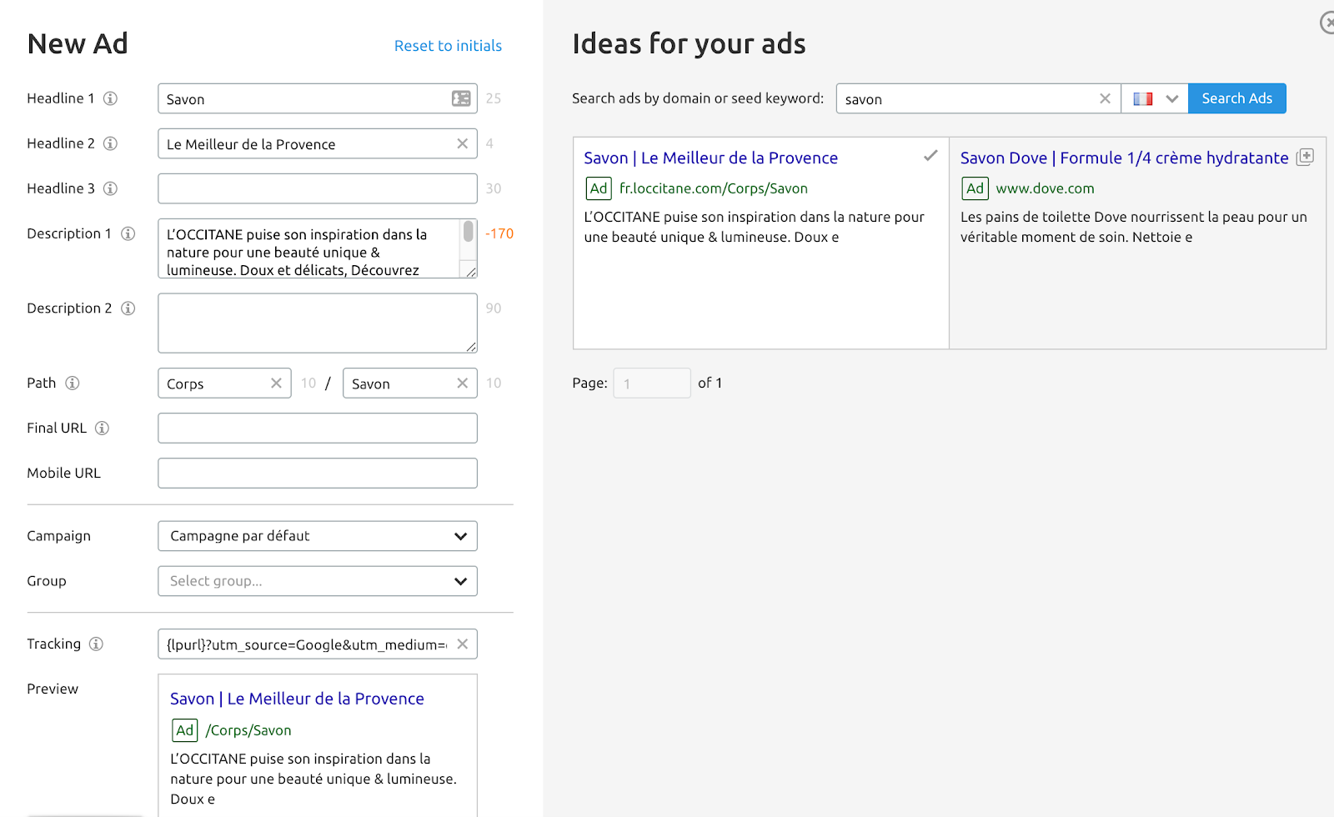This screenshot has height=817, width=1334.
Task: Click the Search Ads button
Action: tap(1236, 98)
